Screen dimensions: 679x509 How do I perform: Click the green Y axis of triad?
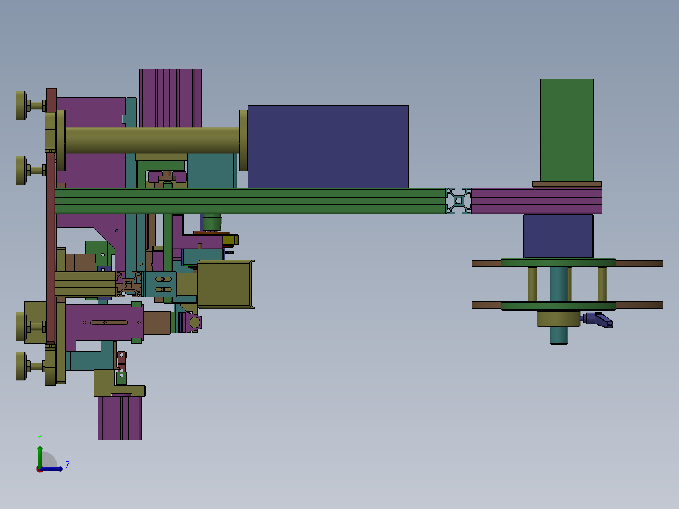40,457
